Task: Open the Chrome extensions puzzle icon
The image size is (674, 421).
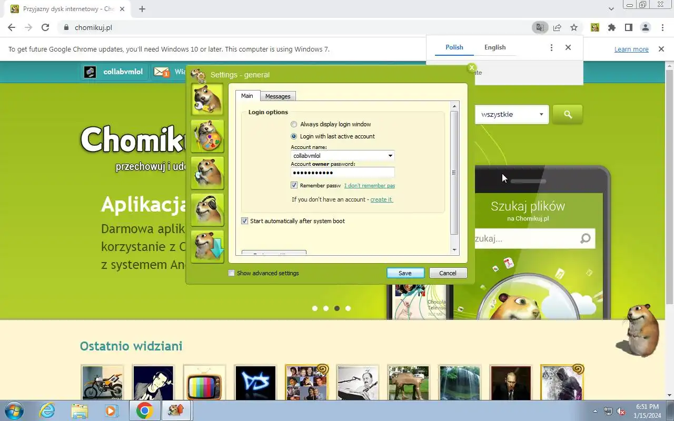Action: [x=611, y=27]
